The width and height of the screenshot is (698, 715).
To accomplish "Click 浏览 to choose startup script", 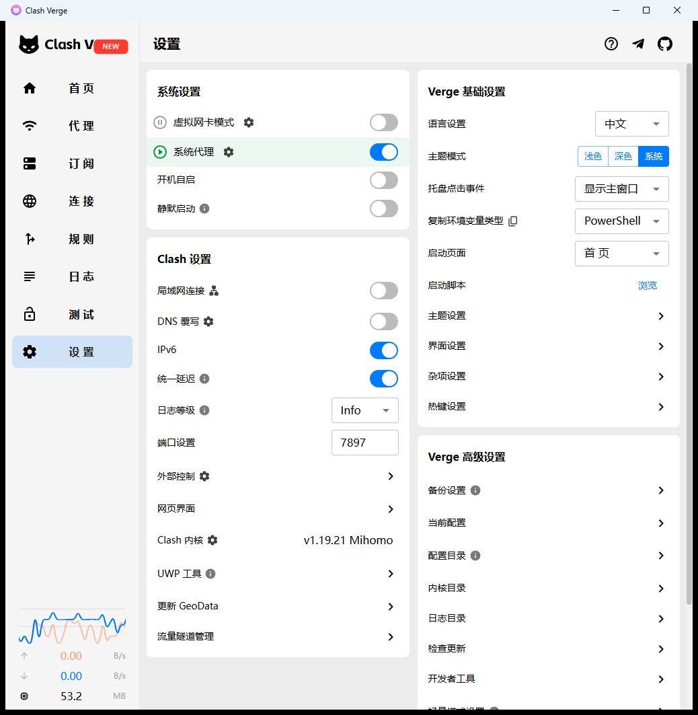I will coord(648,285).
